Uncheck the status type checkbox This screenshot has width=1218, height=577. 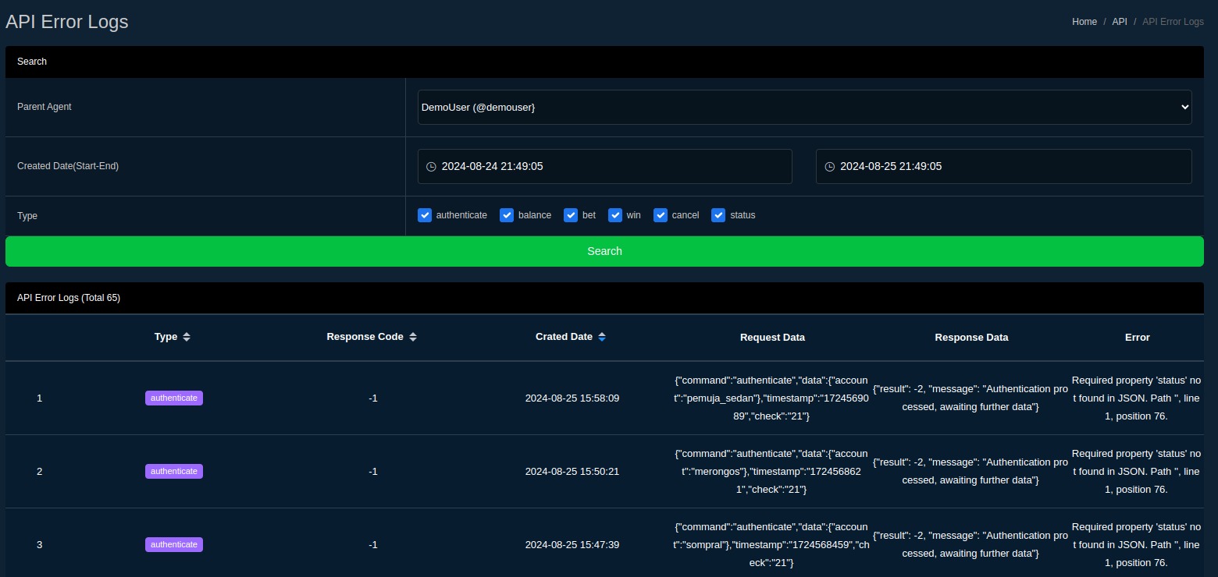pos(718,215)
